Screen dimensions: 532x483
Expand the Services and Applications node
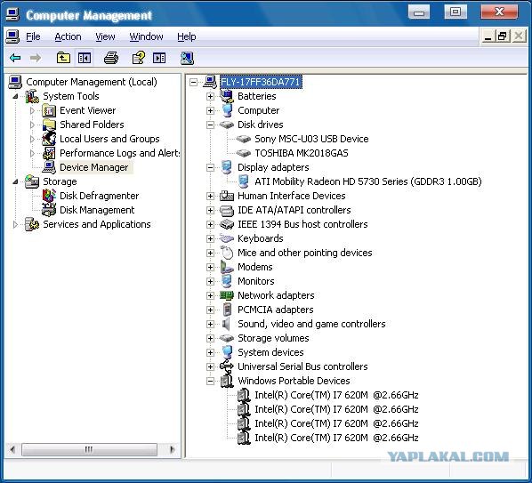point(15,224)
